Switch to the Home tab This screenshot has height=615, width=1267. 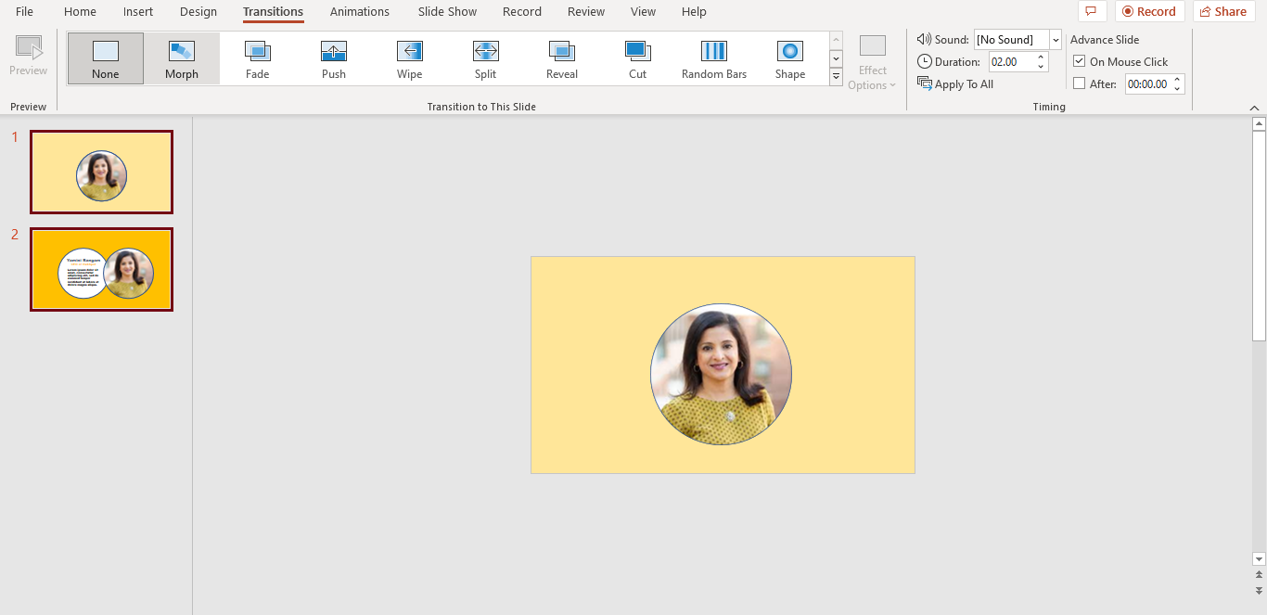tap(80, 11)
